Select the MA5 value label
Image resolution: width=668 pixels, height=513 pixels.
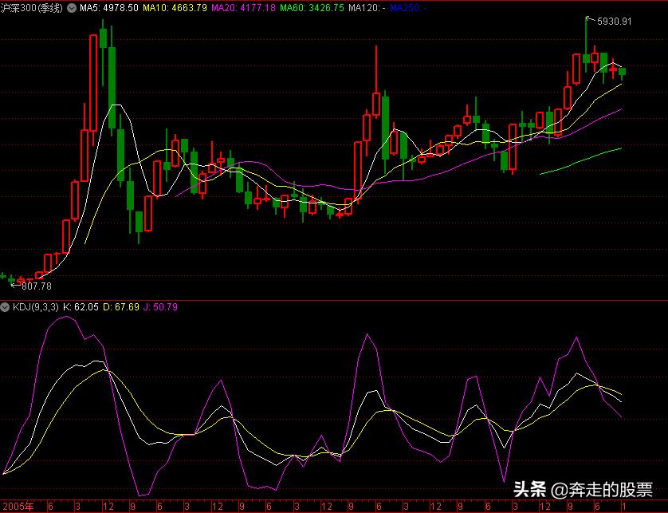click(109, 7)
